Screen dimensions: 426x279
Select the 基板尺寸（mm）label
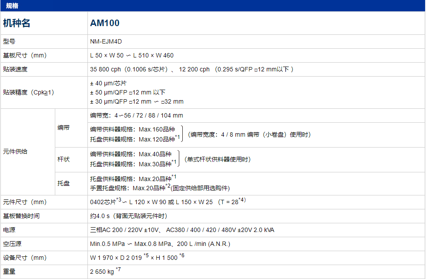tap(25, 55)
